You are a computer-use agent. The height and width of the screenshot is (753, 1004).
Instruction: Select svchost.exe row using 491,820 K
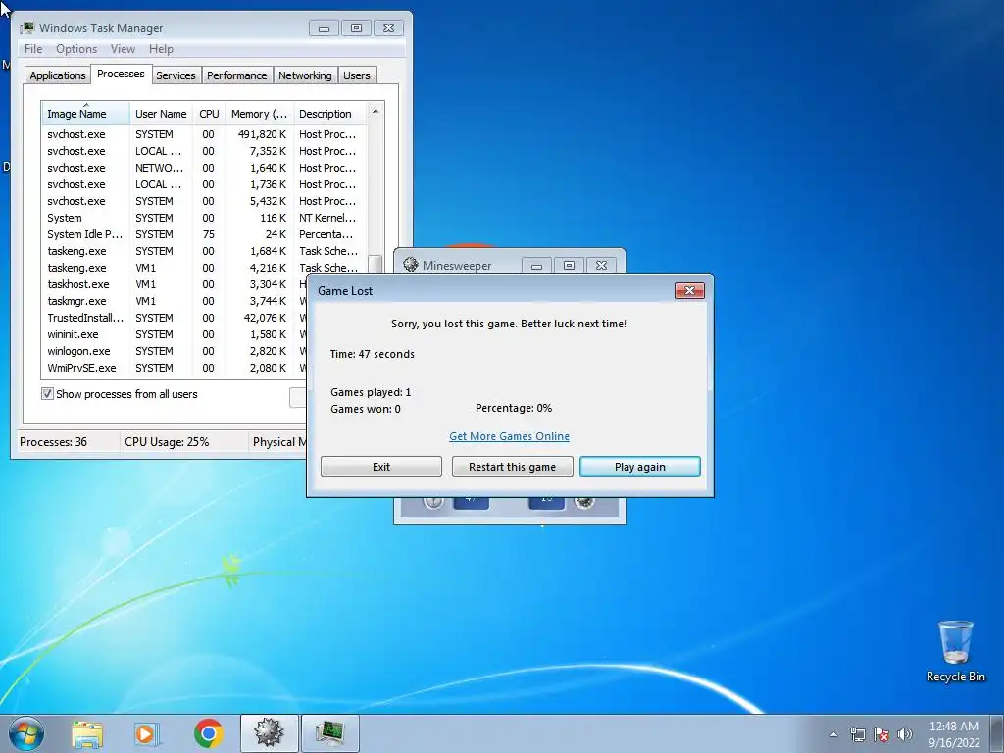click(x=204, y=134)
